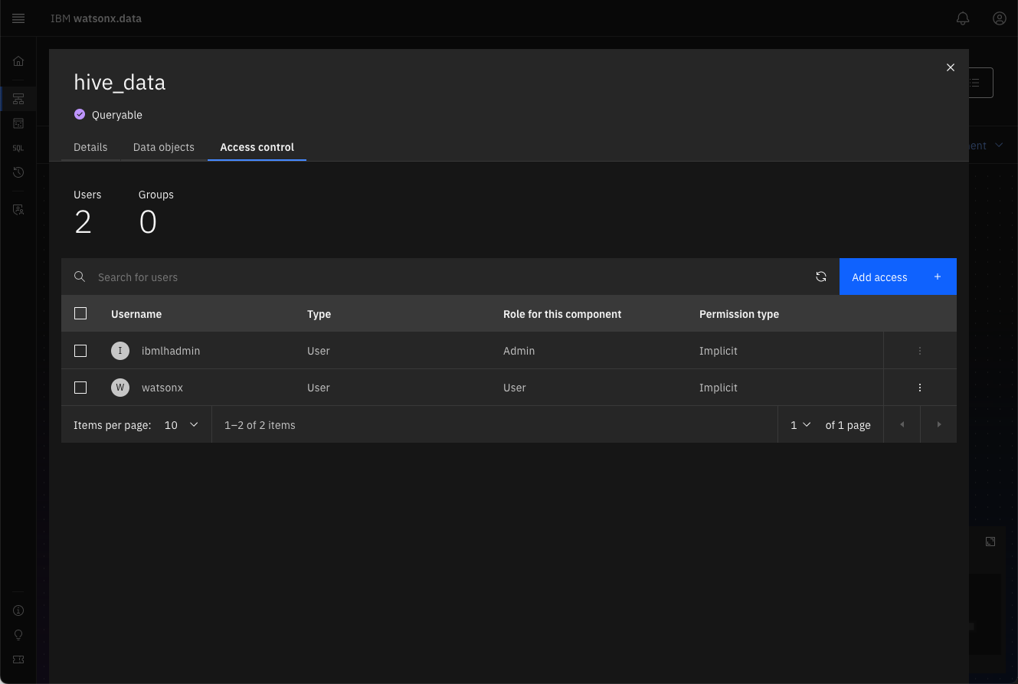
Task: Open the overflow menu for ibmlhadmin
Action: pyautogui.click(x=920, y=351)
